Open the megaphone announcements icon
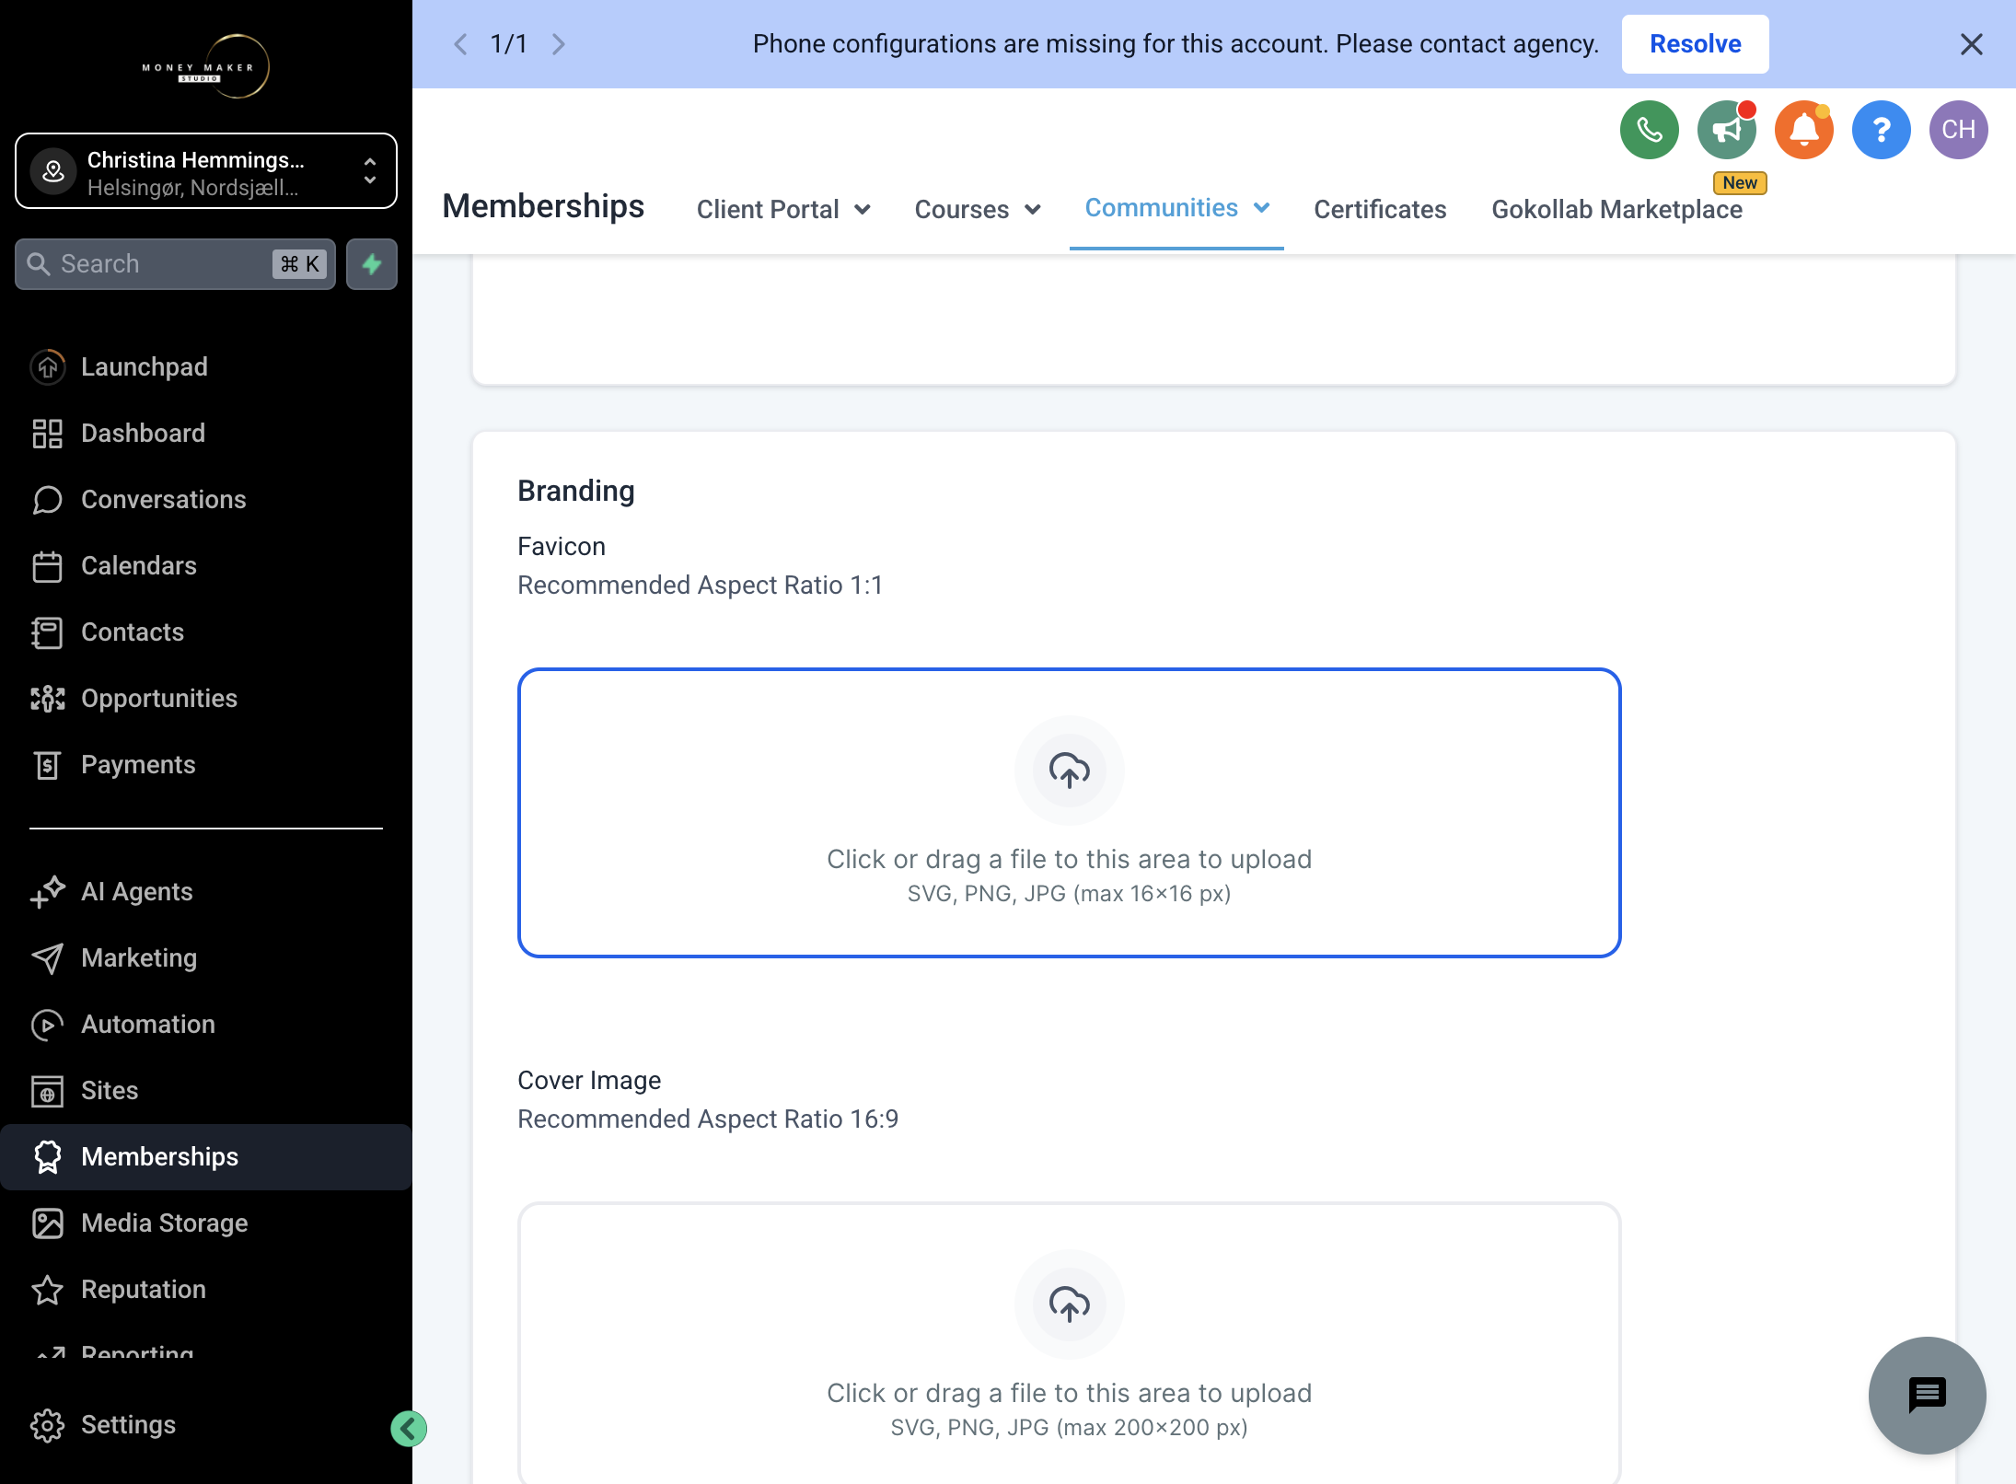Screen dimensions: 2016x1484 coord(1726,130)
